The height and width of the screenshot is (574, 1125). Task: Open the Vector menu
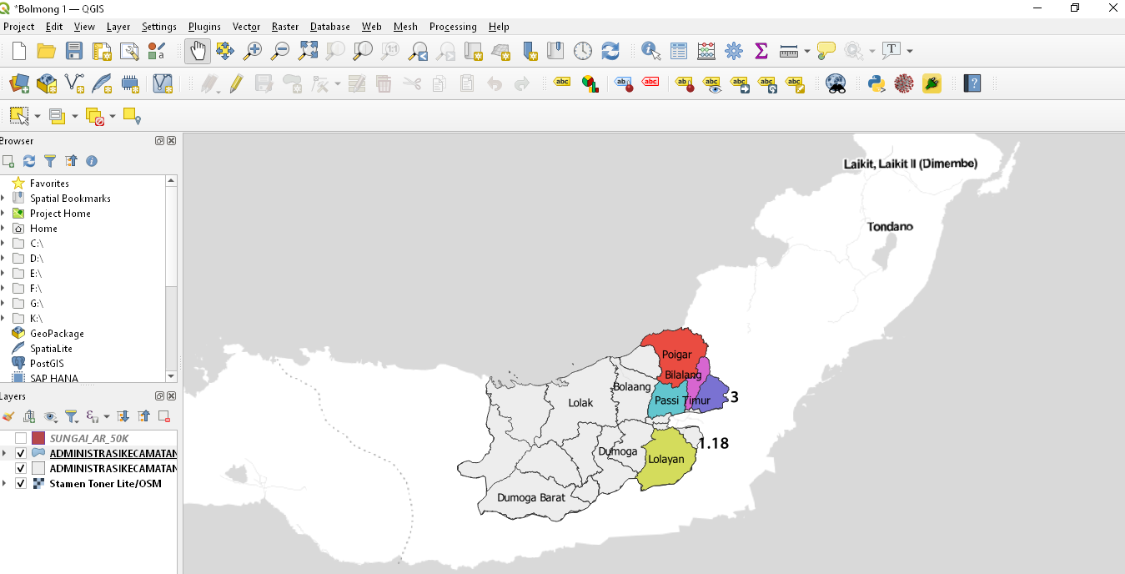click(246, 27)
